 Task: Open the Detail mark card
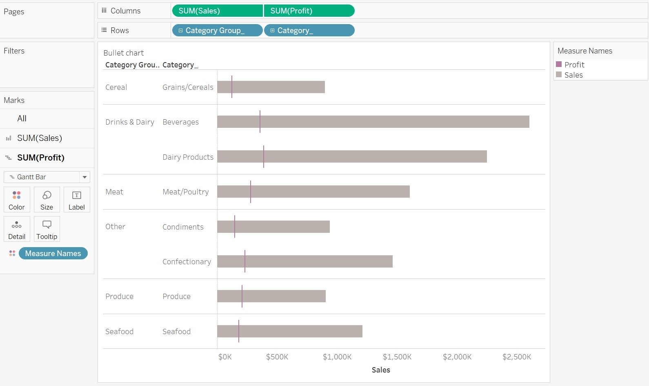(x=17, y=229)
